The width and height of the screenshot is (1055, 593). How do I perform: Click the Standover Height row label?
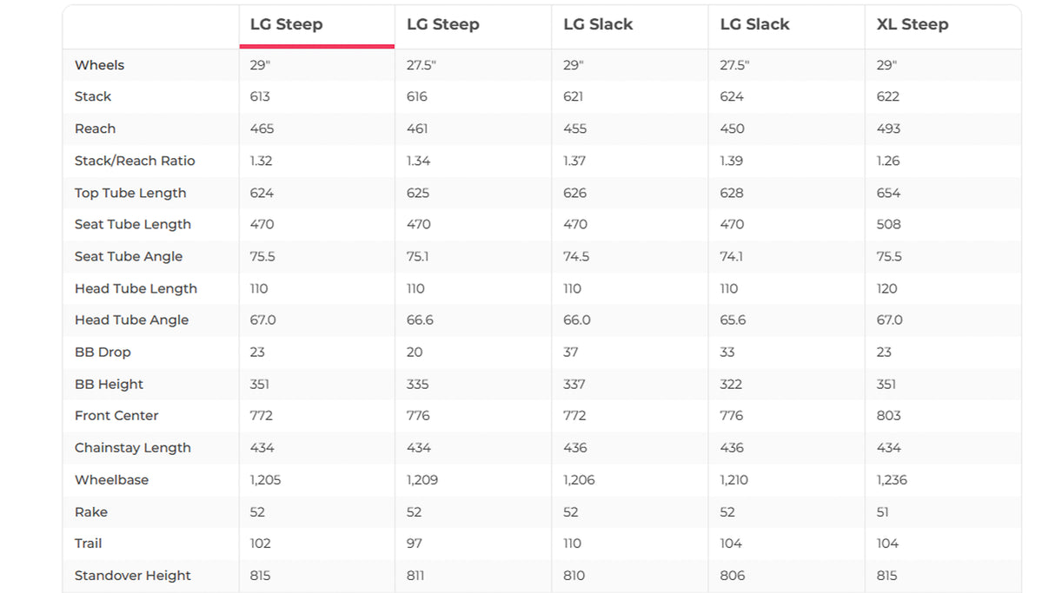coord(132,576)
